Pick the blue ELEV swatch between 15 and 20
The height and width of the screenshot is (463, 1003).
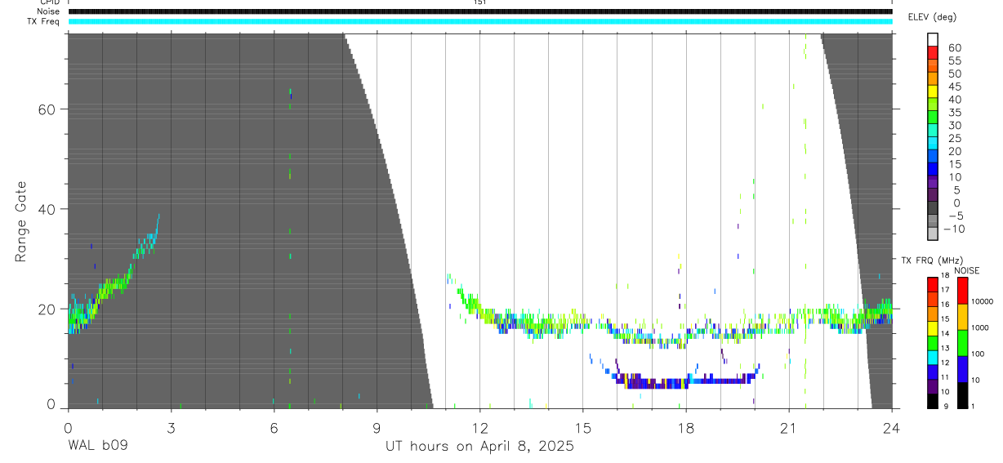[x=933, y=158]
